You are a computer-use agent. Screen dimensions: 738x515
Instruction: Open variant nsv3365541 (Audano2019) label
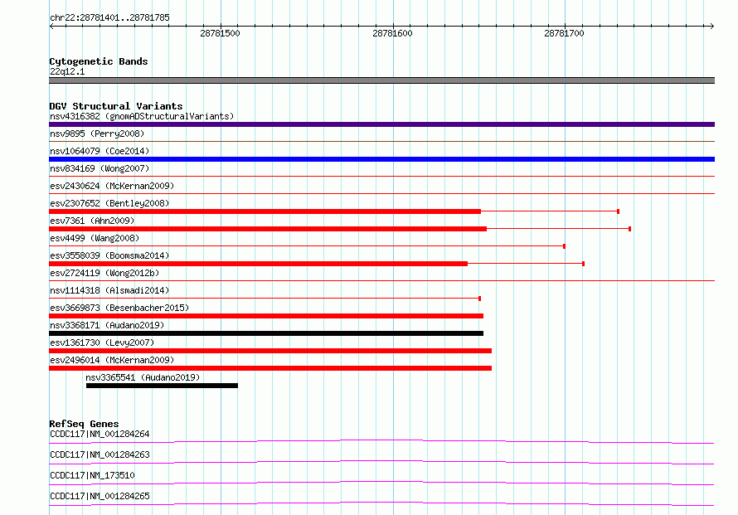pos(143,377)
